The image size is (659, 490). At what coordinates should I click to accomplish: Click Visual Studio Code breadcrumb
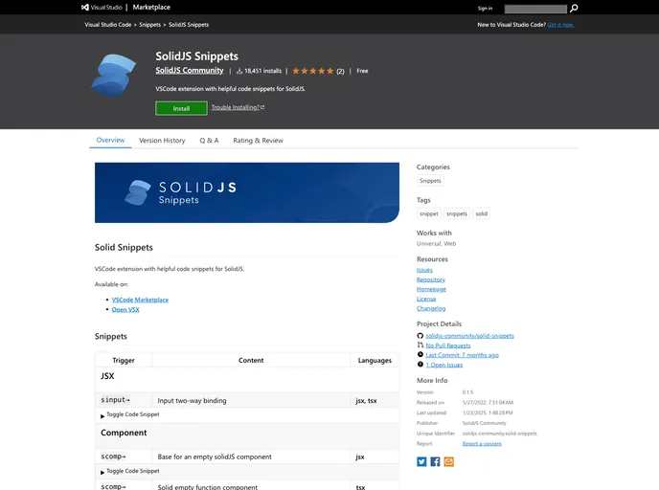point(108,25)
